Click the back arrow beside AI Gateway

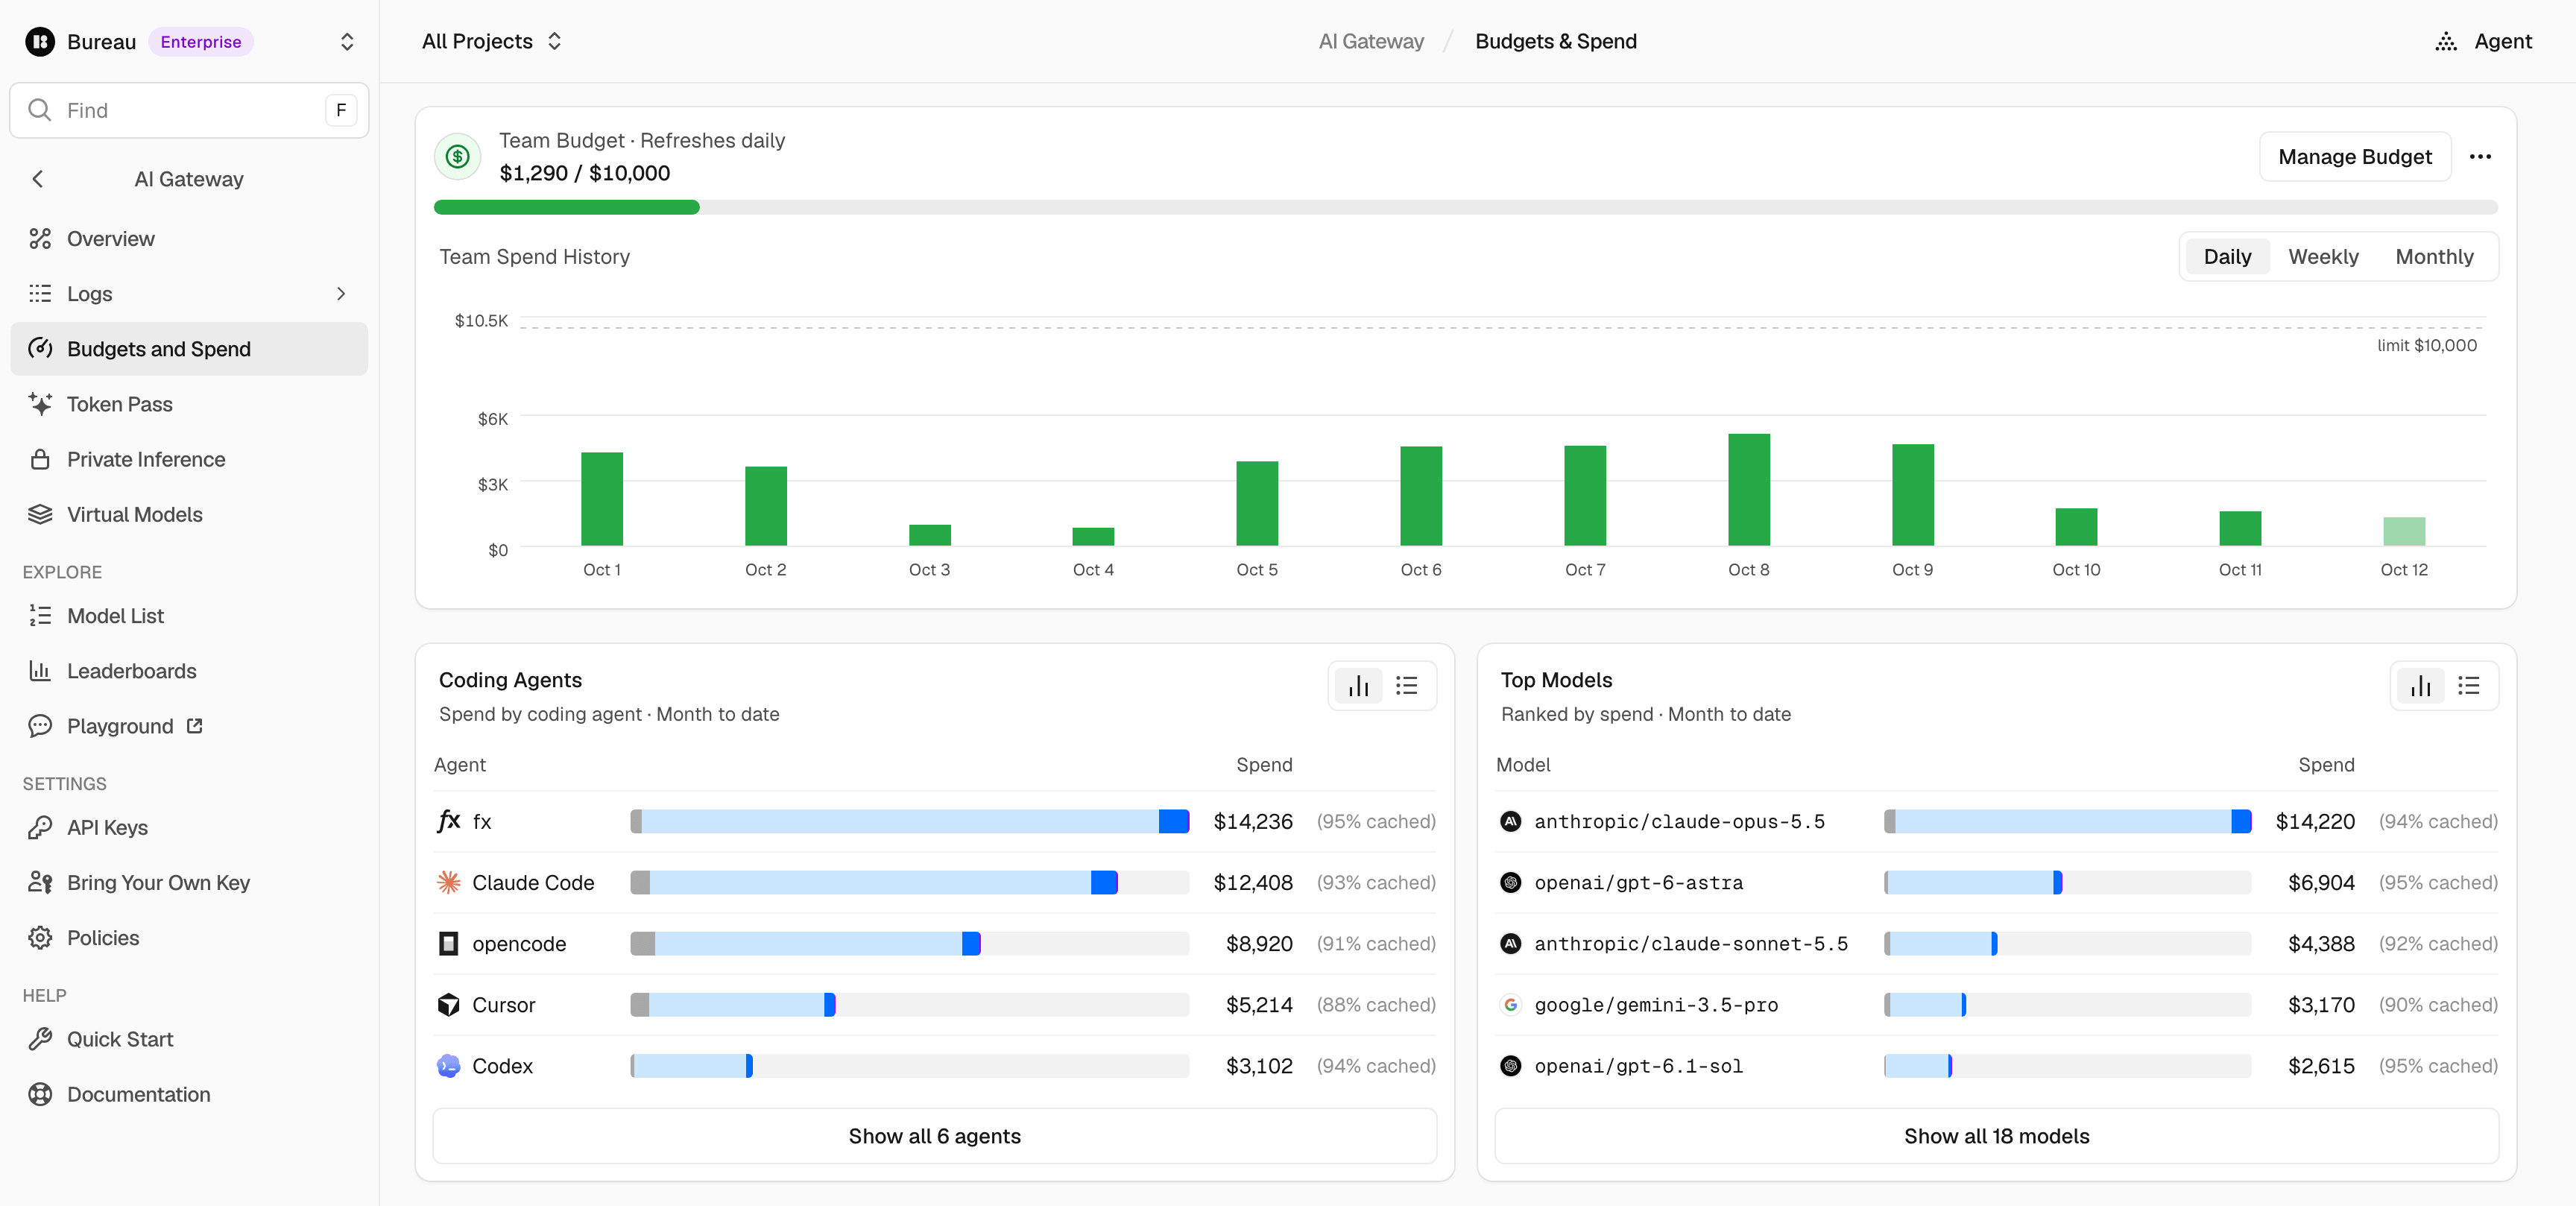38,179
